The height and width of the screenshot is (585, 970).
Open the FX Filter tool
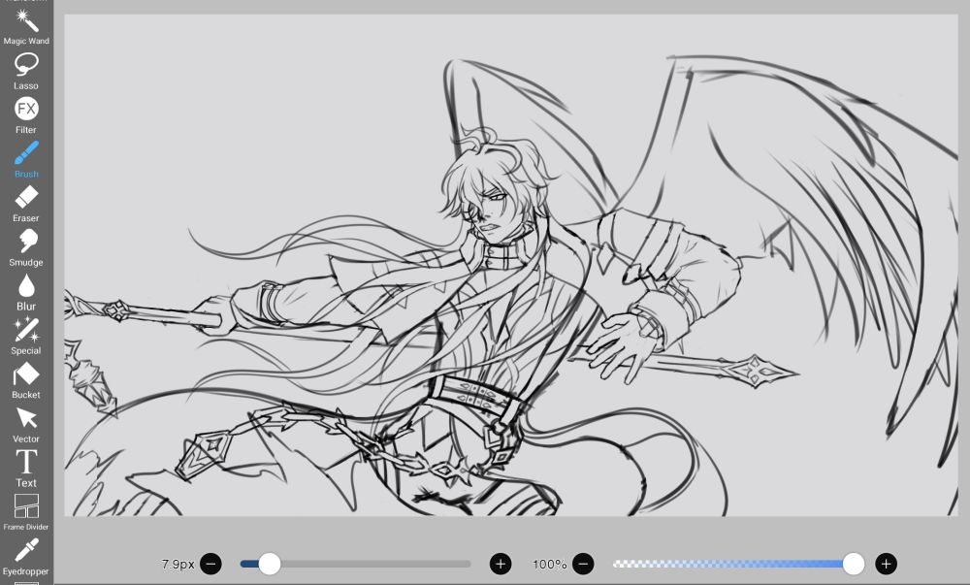[x=26, y=115]
